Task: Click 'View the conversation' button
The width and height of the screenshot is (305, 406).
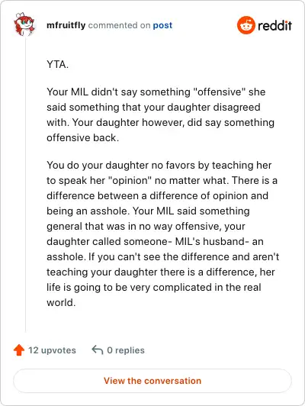Action: pos(152,381)
